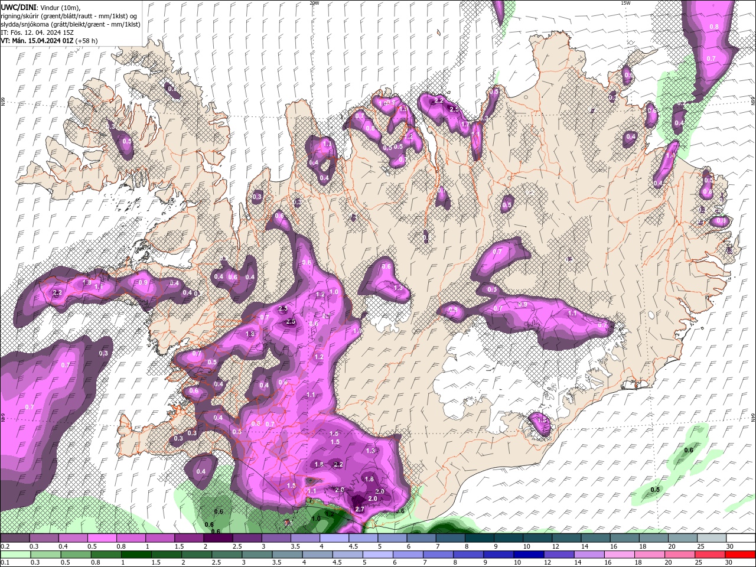Click the '66N' label on the right edge

[753, 101]
